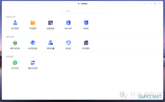Open 用户管理 user management icon
Viewport: 165px width, 102px height.
(x=15, y=23)
